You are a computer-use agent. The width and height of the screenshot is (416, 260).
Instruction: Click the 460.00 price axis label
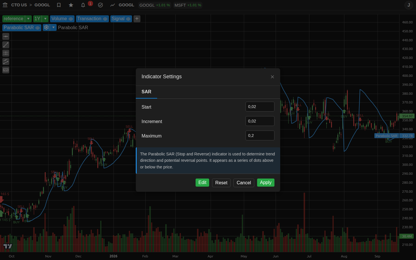(407, 22)
